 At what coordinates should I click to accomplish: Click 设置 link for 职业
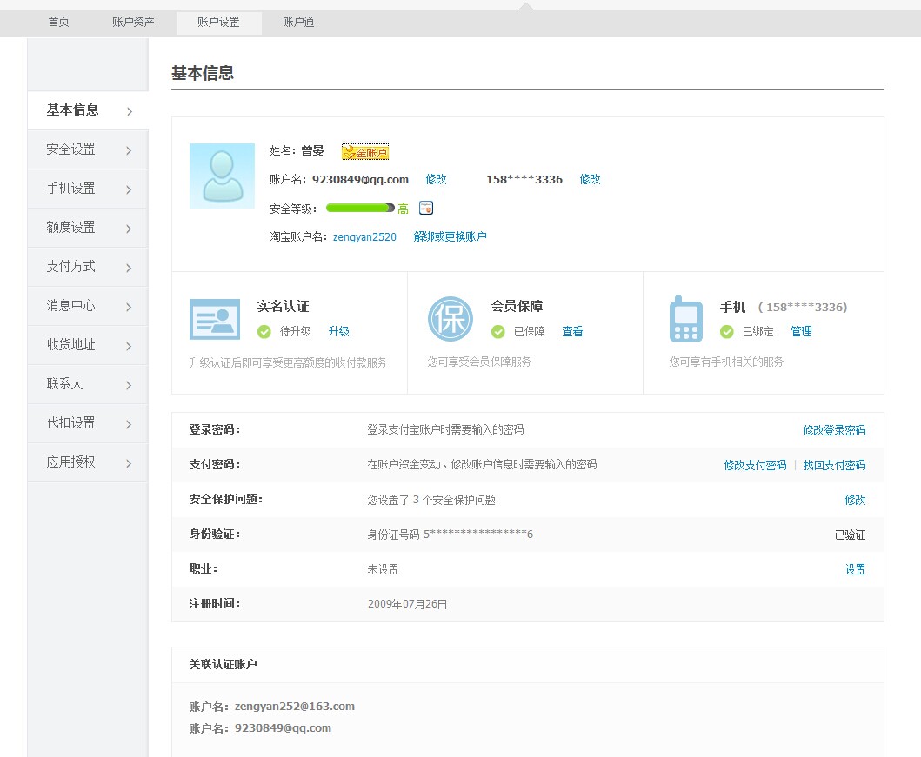point(855,569)
